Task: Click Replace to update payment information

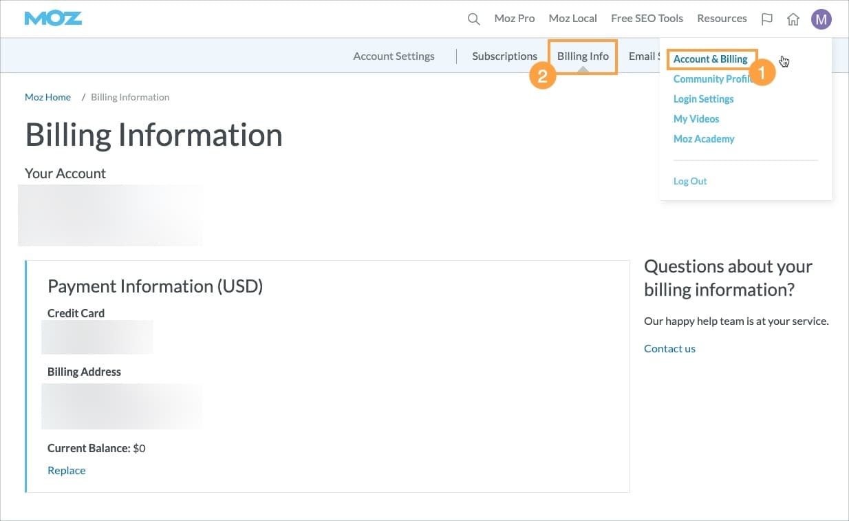Action: [x=66, y=470]
